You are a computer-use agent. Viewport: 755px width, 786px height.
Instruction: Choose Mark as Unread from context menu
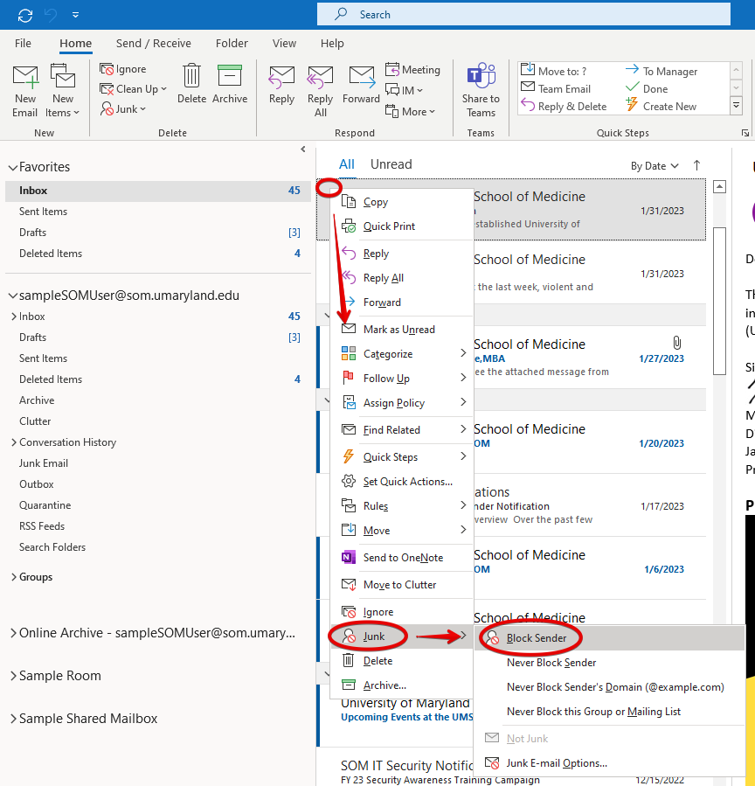click(x=398, y=330)
